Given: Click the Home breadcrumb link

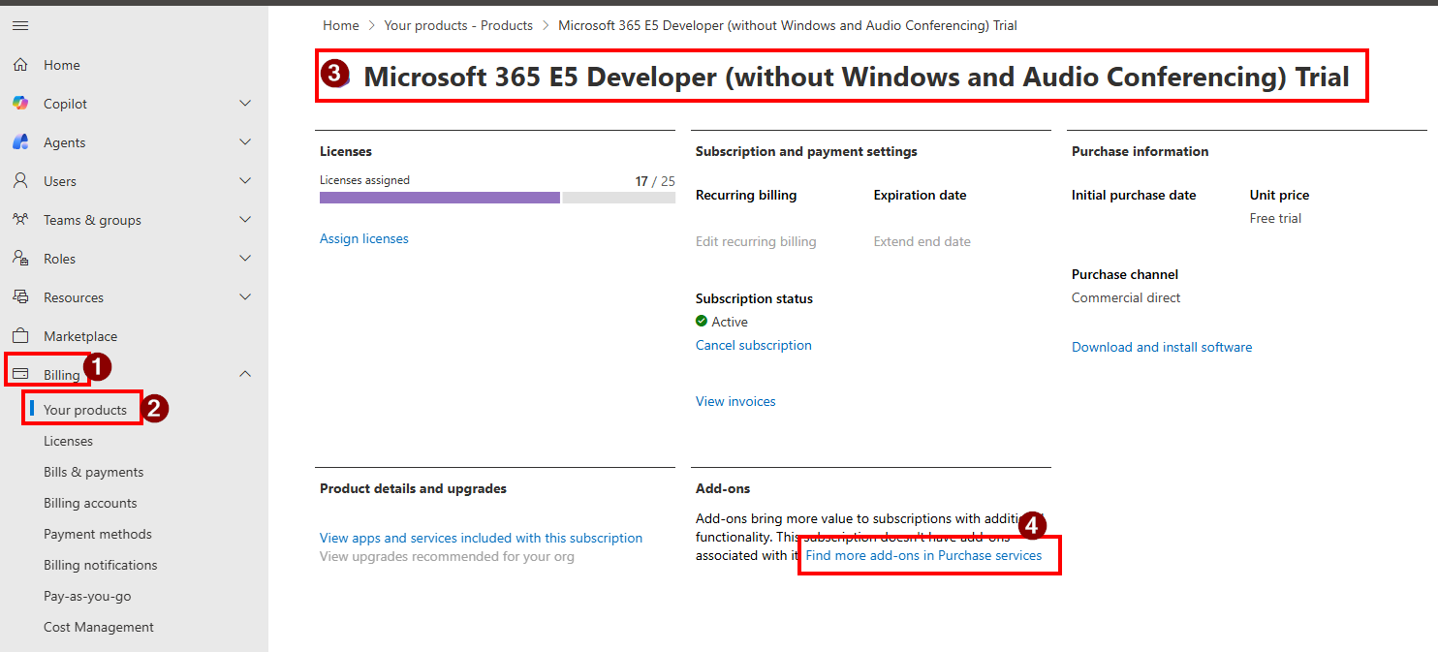Looking at the screenshot, I should [341, 25].
